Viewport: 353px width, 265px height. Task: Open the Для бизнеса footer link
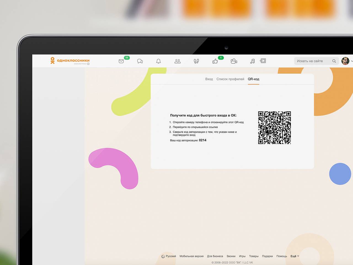click(215, 256)
